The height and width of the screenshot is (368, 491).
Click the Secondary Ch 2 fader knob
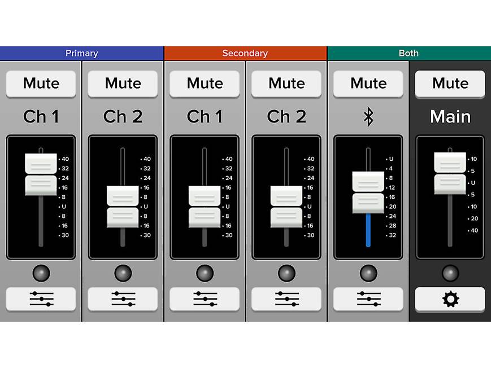coord(286,207)
